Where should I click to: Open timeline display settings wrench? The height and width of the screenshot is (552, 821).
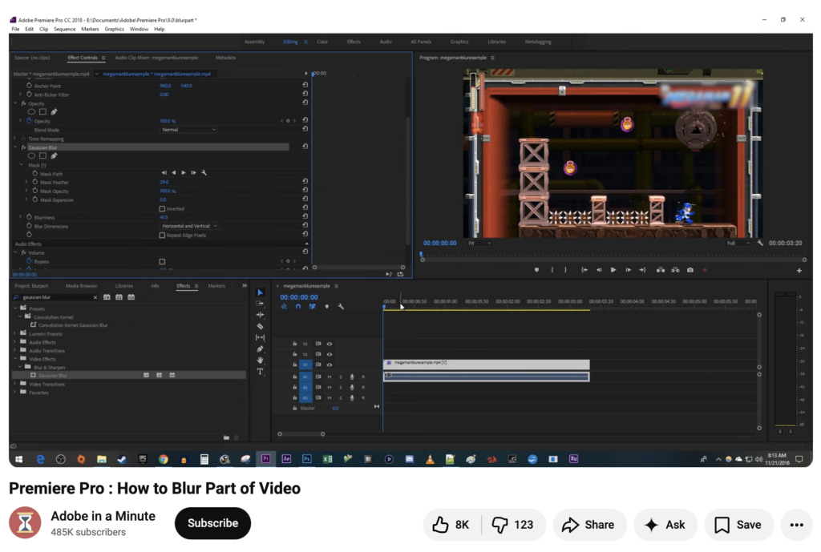(x=341, y=307)
